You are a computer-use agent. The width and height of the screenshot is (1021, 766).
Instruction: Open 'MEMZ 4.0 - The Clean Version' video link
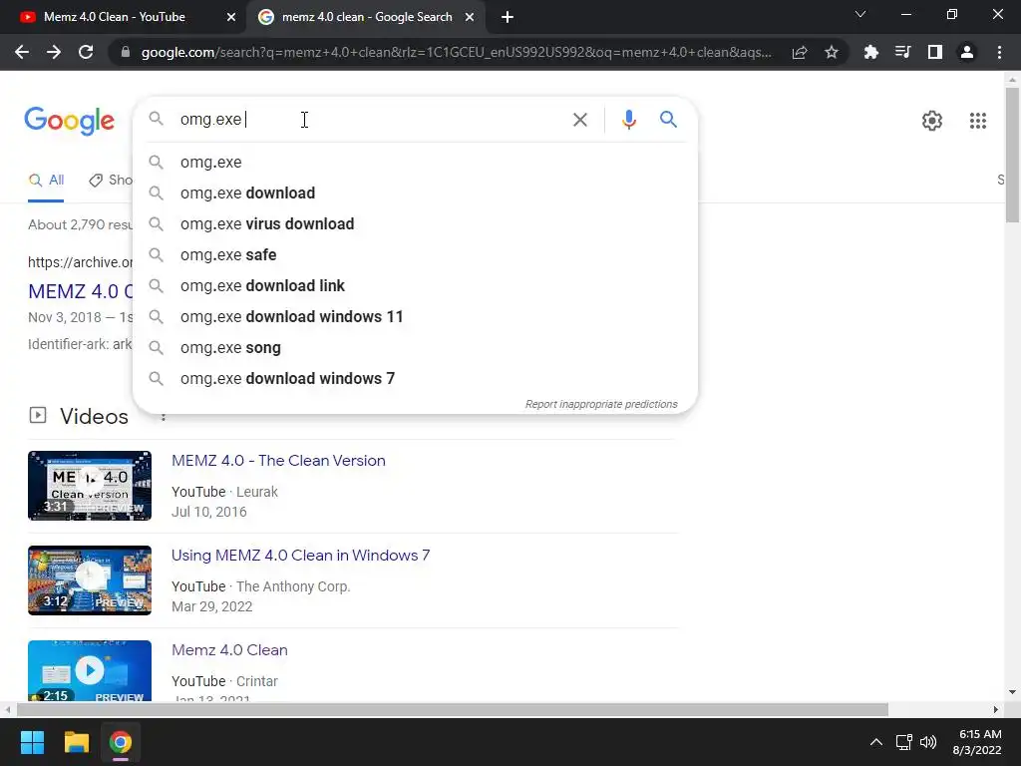[x=278, y=461]
